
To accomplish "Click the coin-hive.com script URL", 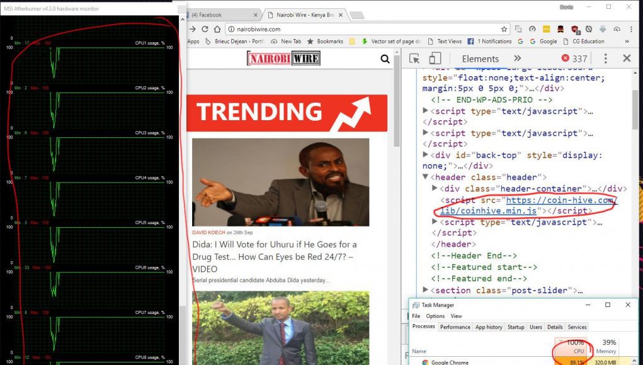I will [x=528, y=205].
